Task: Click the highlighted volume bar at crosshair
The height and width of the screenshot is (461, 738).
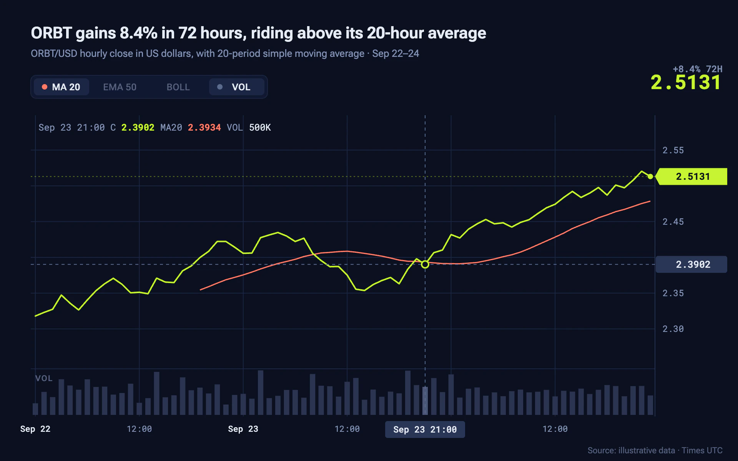Action: pyautogui.click(x=425, y=401)
